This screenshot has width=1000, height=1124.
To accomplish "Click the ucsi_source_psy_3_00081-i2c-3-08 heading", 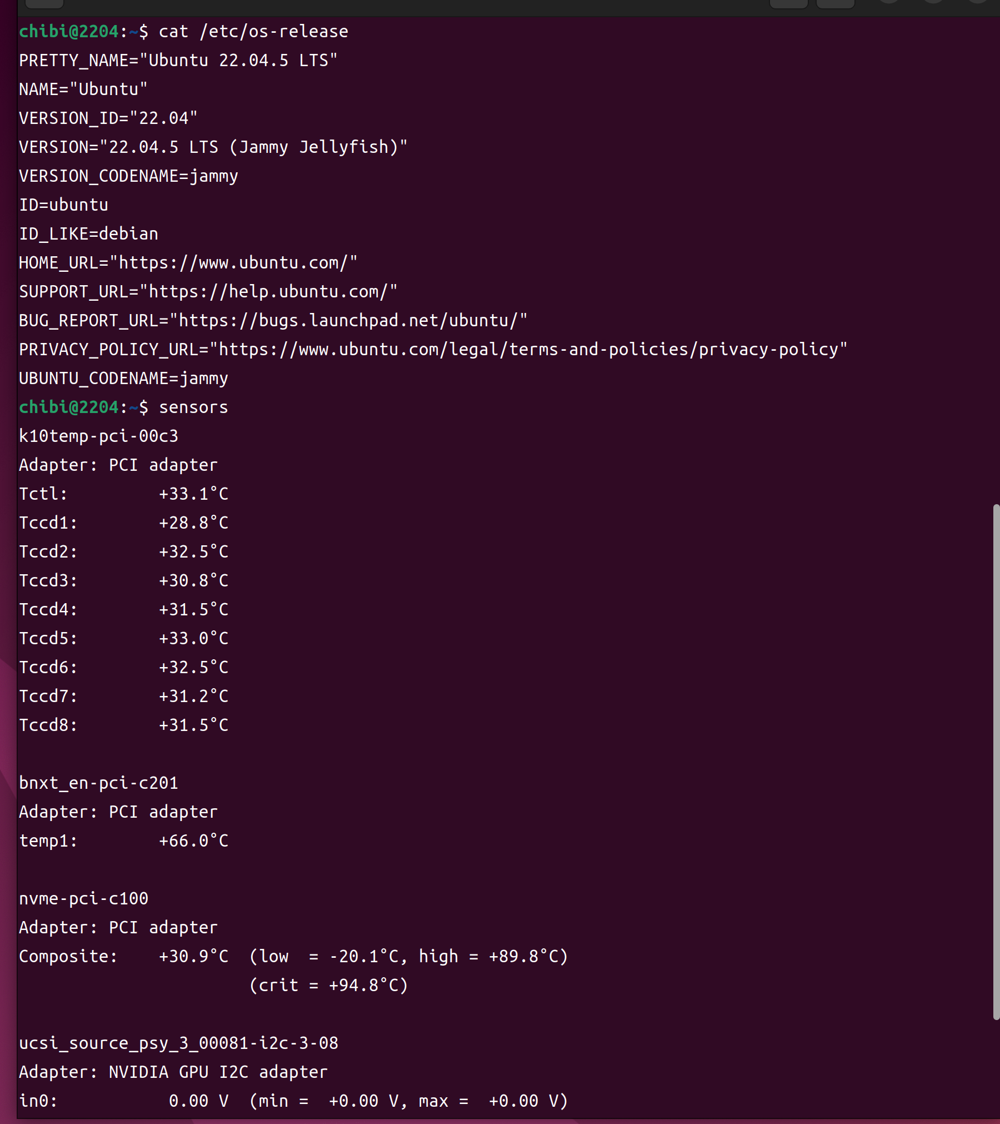I will coord(178,1043).
